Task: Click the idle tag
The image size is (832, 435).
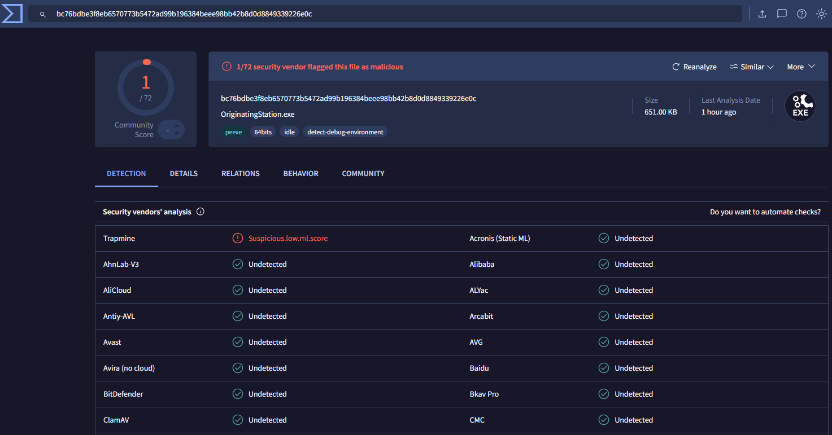Action: pyautogui.click(x=289, y=132)
